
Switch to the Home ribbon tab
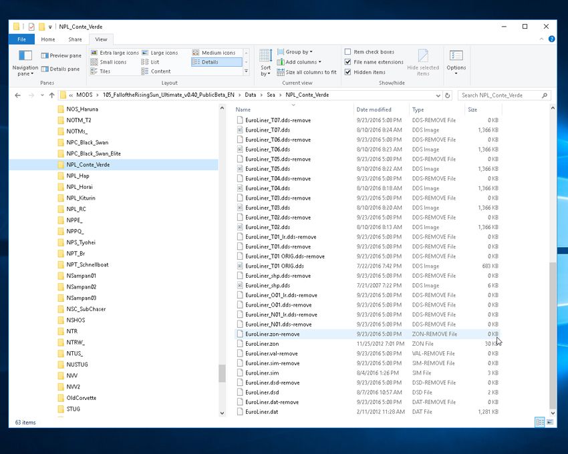48,39
